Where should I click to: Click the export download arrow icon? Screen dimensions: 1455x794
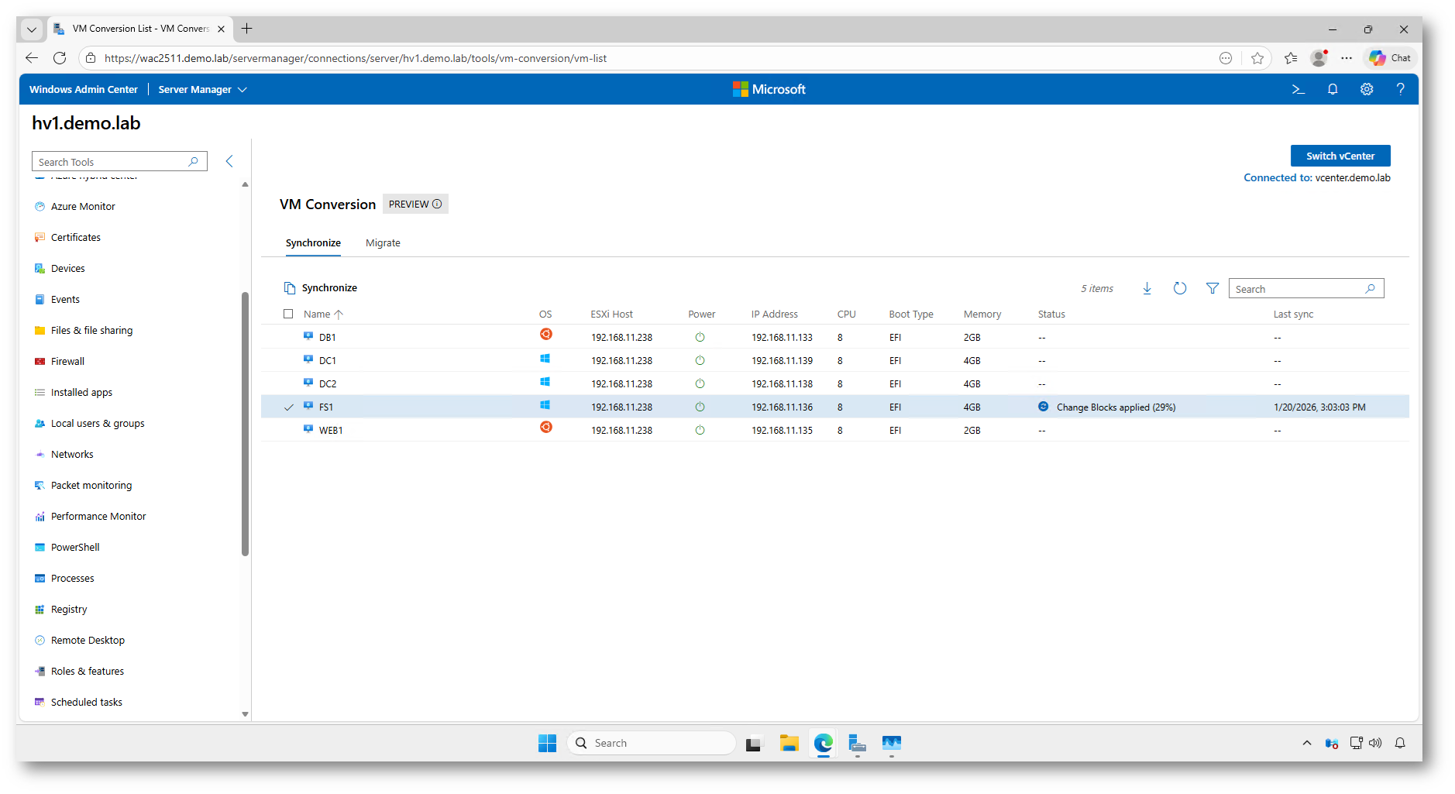coord(1147,289)
